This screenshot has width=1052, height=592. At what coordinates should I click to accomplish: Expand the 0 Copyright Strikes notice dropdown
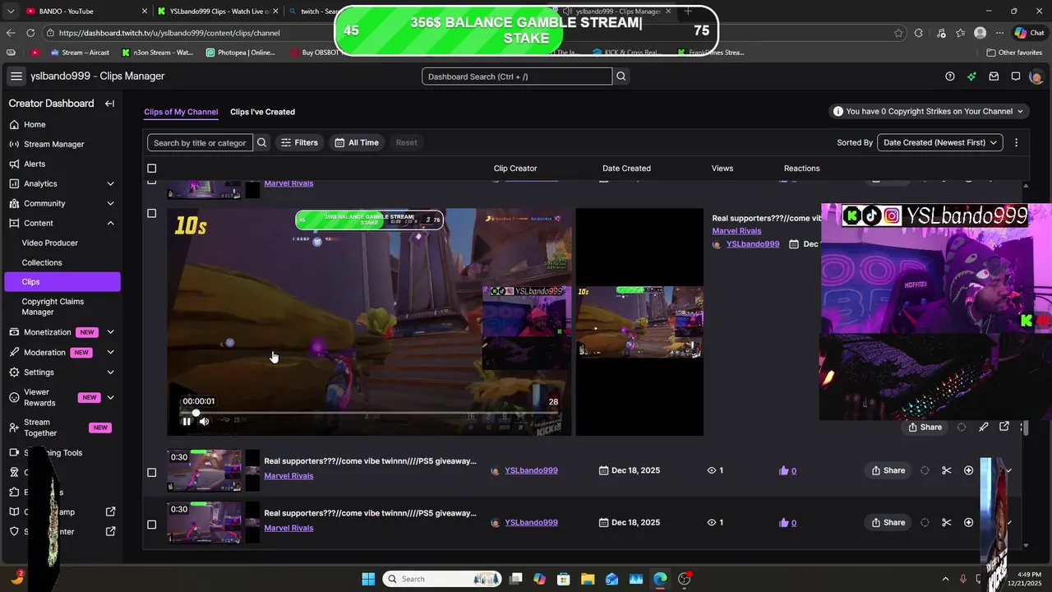(x=928, y=111)
